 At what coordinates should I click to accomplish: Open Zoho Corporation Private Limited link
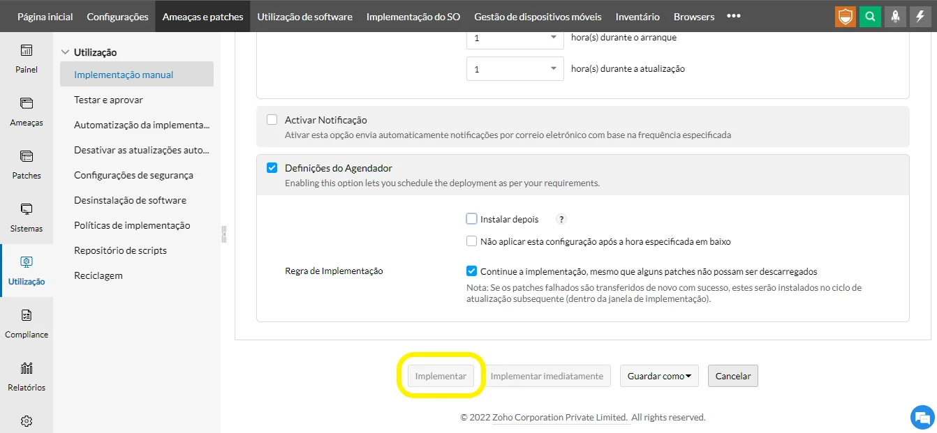click(x=559, y=417)
